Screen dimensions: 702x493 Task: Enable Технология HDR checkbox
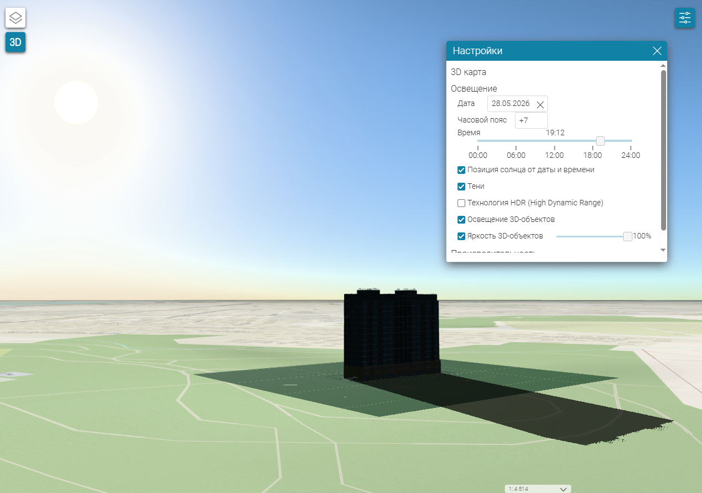tap(461, 203)
